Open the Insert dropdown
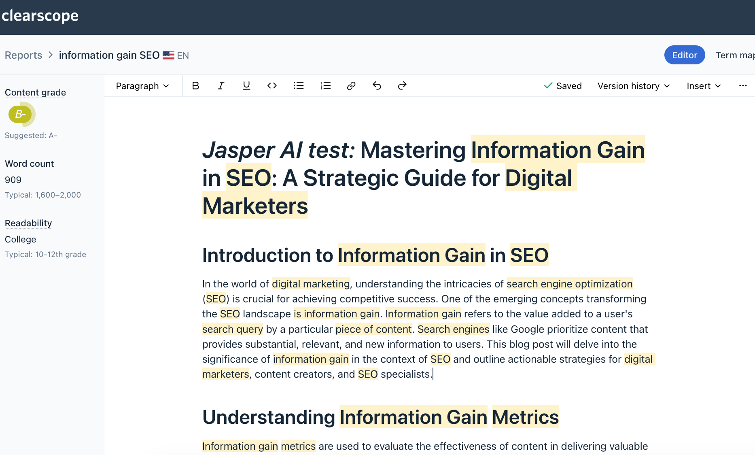 704,86
